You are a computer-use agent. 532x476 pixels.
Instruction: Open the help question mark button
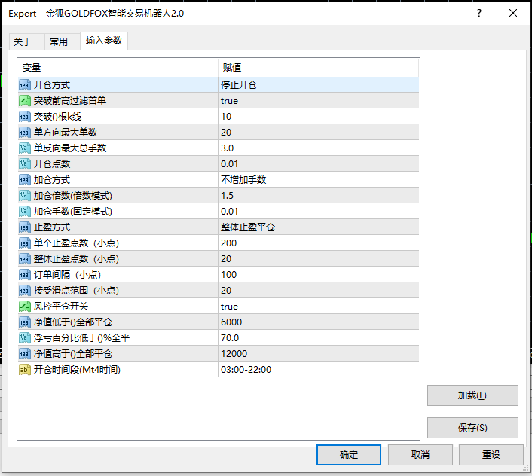click(479, 14)
